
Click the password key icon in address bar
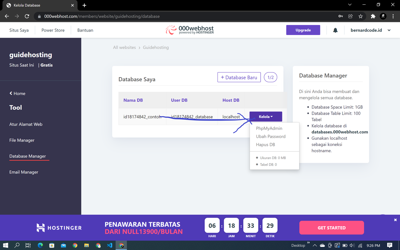click(341, 16)
